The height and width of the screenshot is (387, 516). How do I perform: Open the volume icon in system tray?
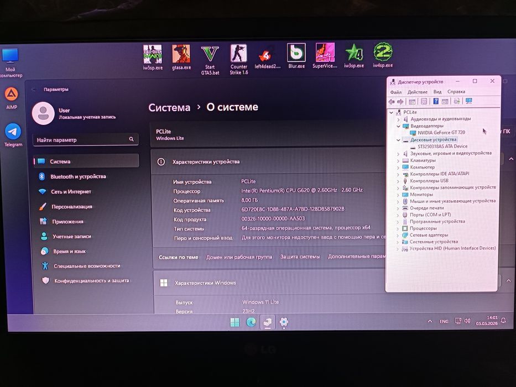pos(467,321)
